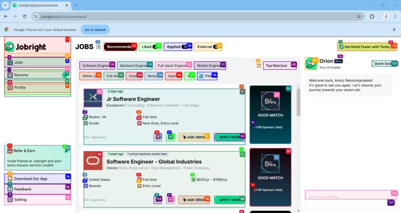The image size is (401, 213).
Task: Click the help question icon beside Top Matched
Action: click(x=259, y=66)
